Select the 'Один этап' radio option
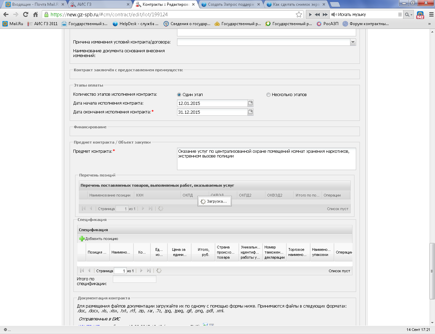This screenshot has height=334, width=435. (179, 95)
